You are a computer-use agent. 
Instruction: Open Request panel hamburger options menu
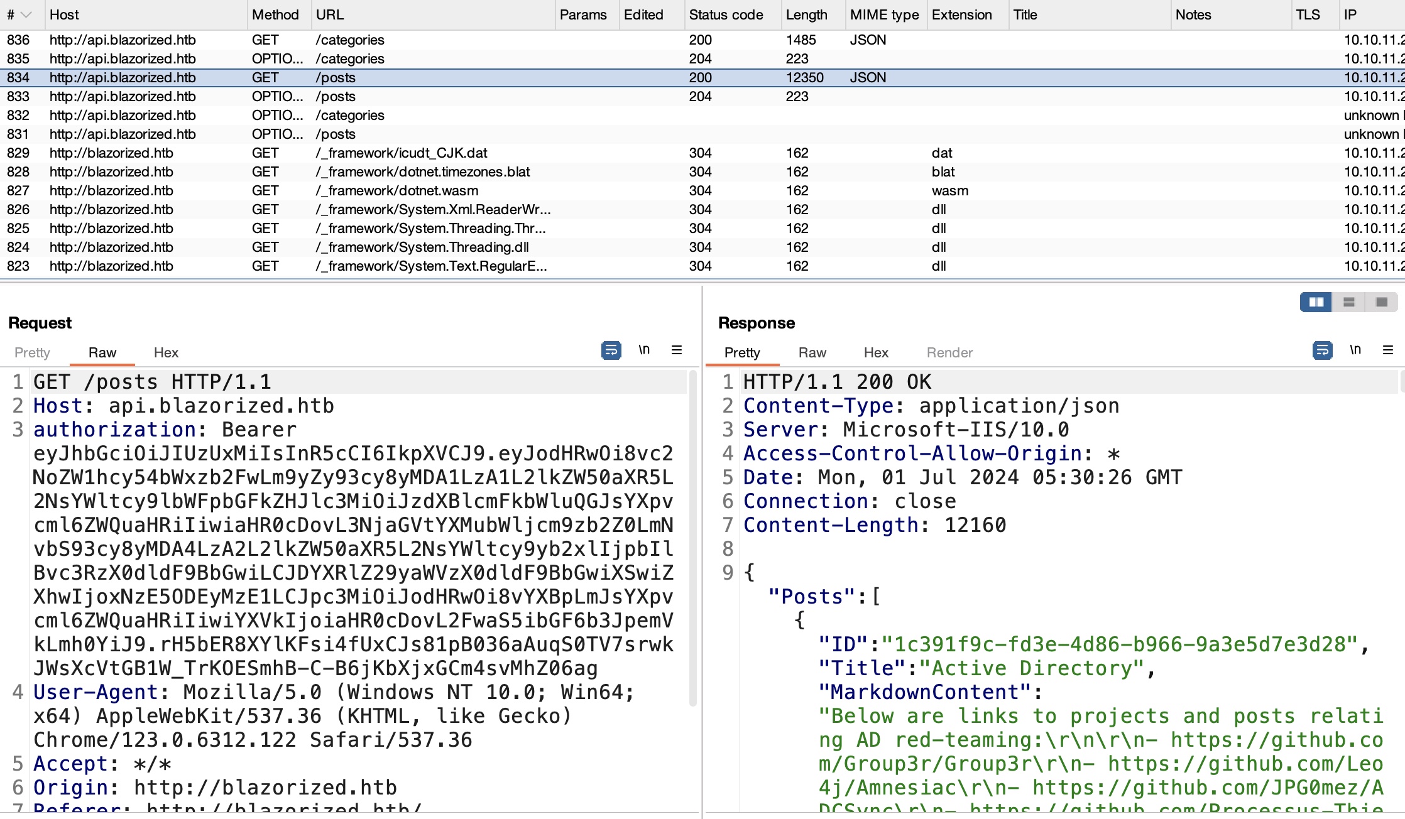pyautogui.click(x=677, y=350)
